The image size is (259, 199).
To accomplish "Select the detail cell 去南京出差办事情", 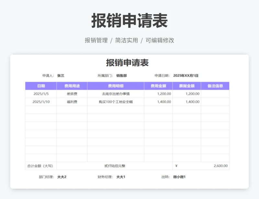I will click(x=116, y=94).
